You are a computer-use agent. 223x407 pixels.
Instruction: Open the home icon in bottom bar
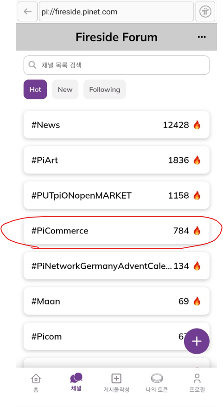coord(36,379)
